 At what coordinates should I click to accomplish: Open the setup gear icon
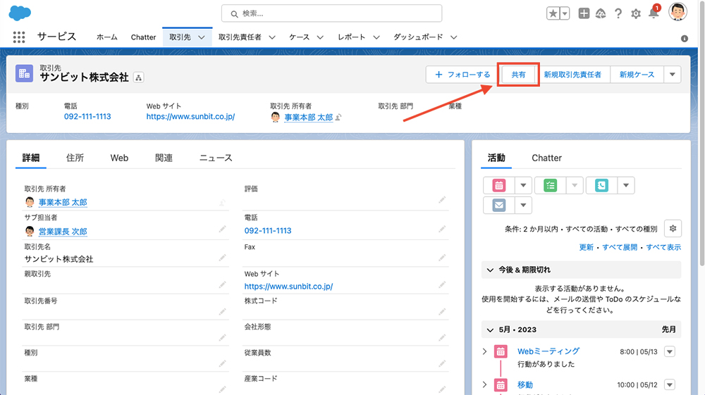pos(636,14)
